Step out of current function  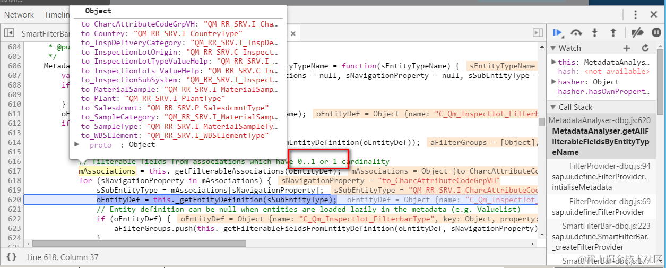tap(613, 32)
